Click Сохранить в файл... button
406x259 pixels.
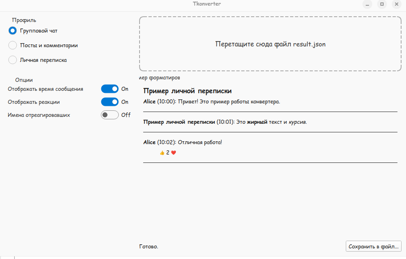click(373, 246)
